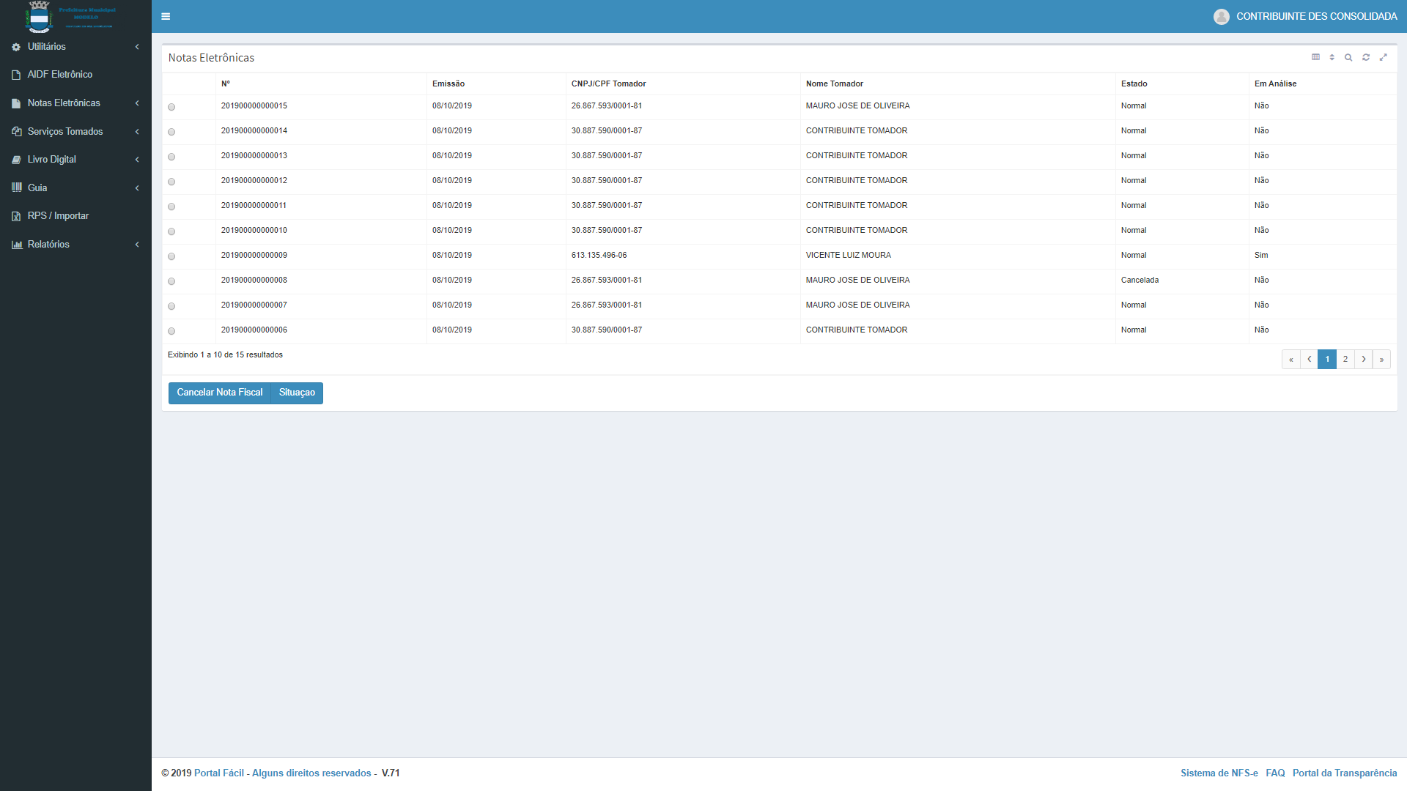Click the hamburger menu toggle icon
The image size is (1407, 791).
[166, 16]
